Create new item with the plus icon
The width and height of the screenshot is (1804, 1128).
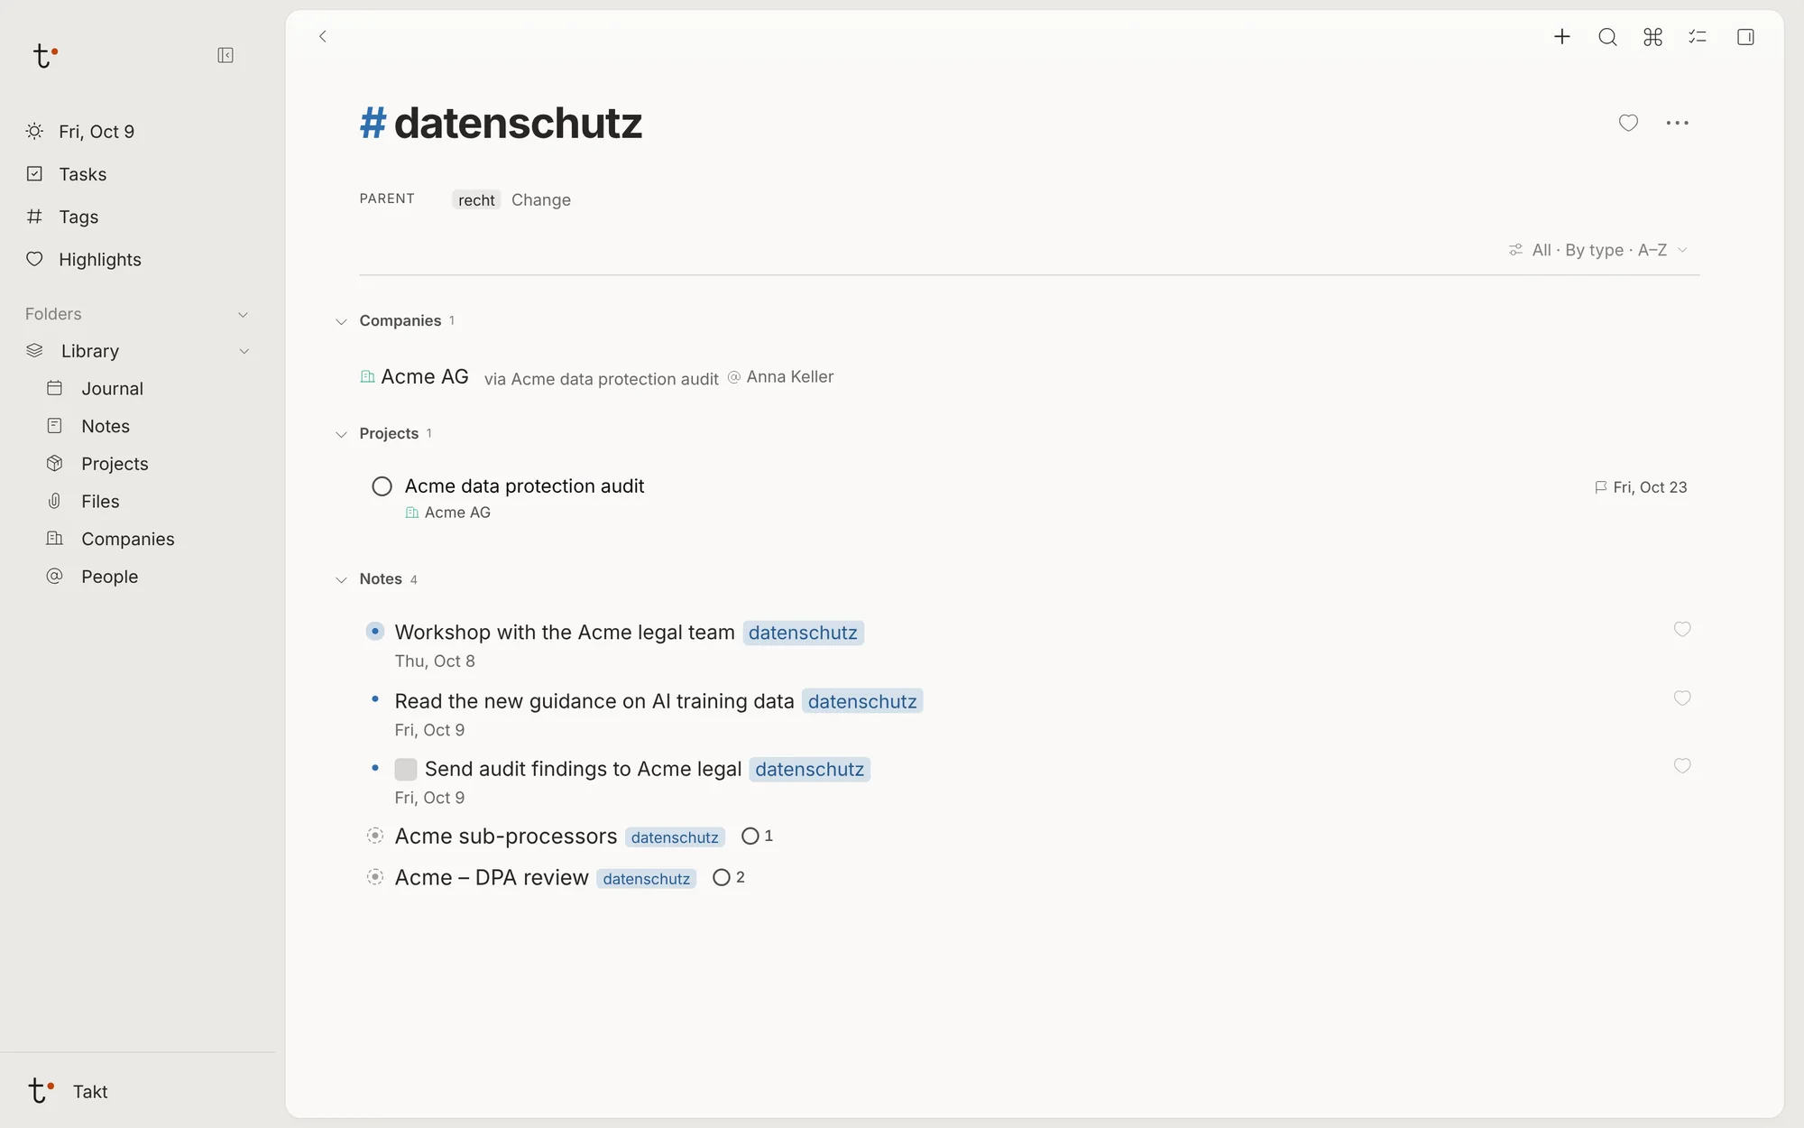[x=1562, y=37]
